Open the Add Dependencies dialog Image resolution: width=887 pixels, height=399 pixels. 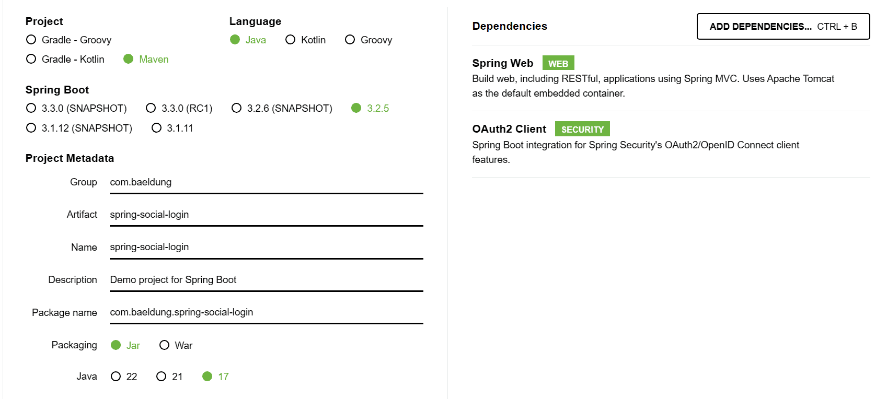click(783, 27)
